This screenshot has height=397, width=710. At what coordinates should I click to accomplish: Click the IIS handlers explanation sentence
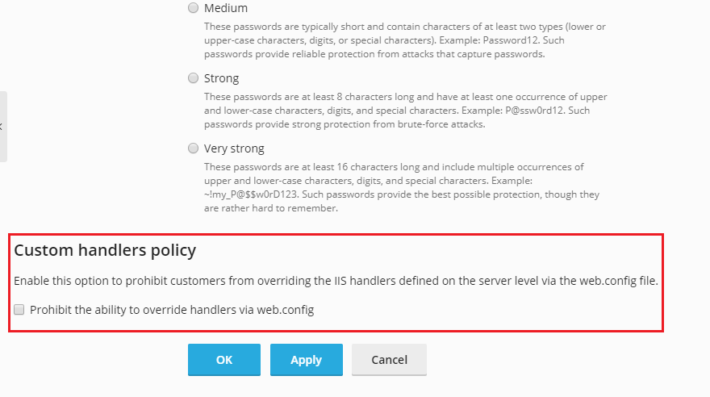coord(336,281)
